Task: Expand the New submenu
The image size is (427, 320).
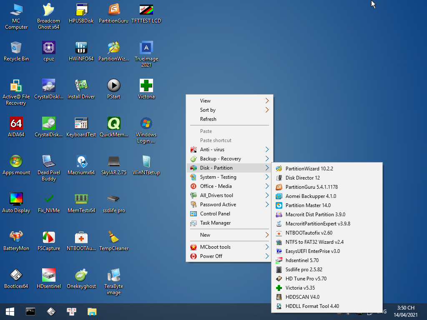Action: (x=229, y=235)
